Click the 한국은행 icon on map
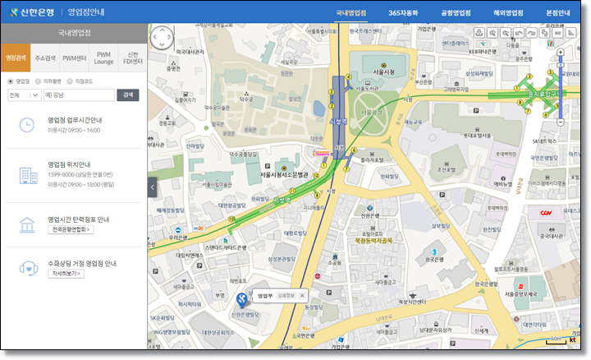This screenshot has width=591, height=360. 434,252
